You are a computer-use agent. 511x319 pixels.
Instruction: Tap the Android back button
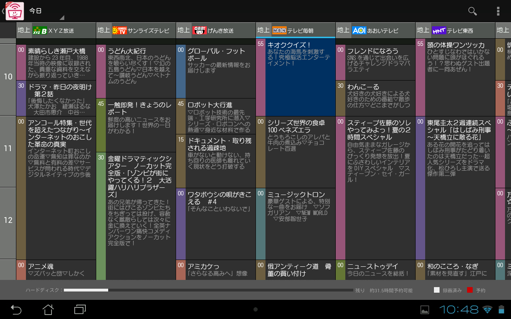pos(16,309)
